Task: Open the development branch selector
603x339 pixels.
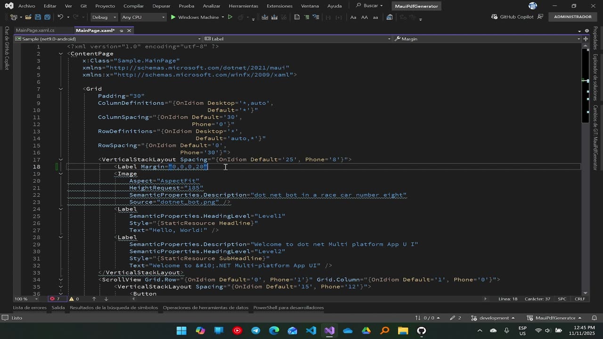Action: click(x=494, y=318)
